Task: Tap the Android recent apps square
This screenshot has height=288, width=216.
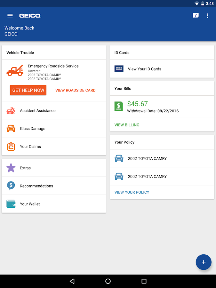Action: tap(144, 281)
